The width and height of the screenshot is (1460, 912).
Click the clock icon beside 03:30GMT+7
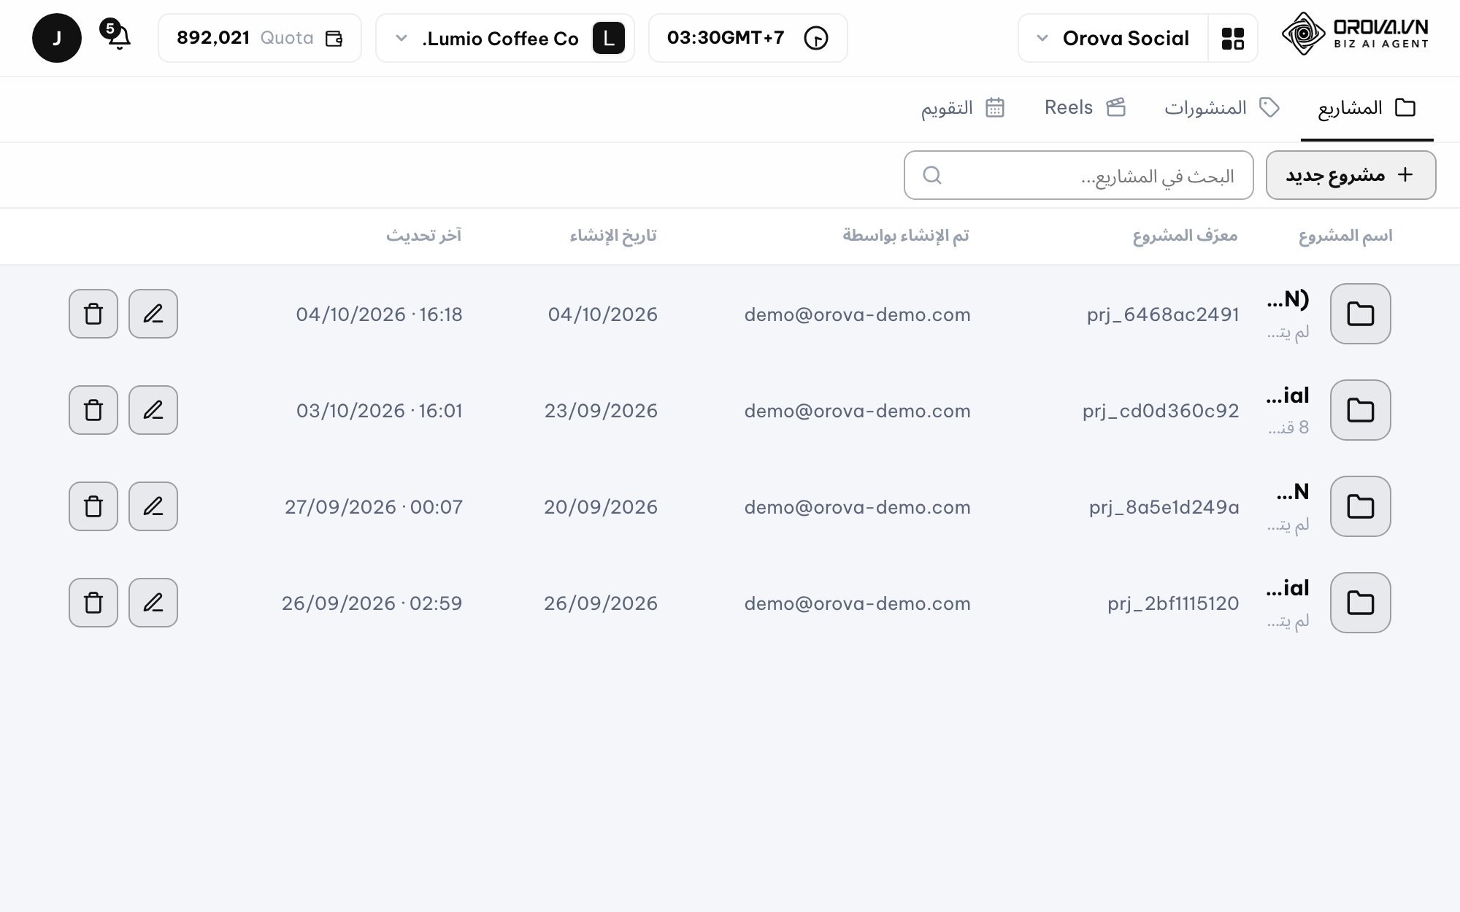[x=815, y=38]
